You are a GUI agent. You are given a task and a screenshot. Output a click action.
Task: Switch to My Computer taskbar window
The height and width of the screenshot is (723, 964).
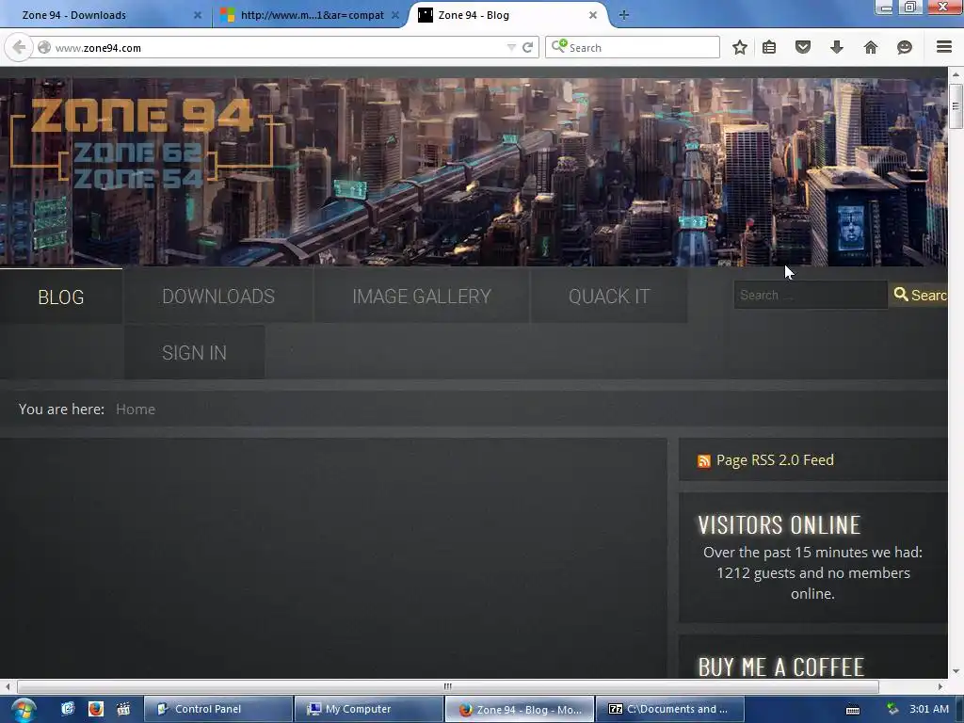pyautogui.click(x=368, y=709)
